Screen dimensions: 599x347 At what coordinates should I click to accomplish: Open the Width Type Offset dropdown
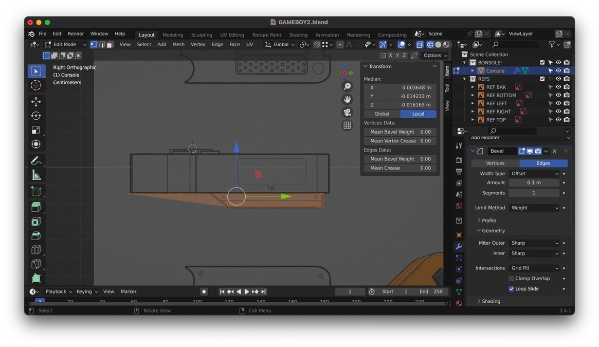(x=534, y=174)
